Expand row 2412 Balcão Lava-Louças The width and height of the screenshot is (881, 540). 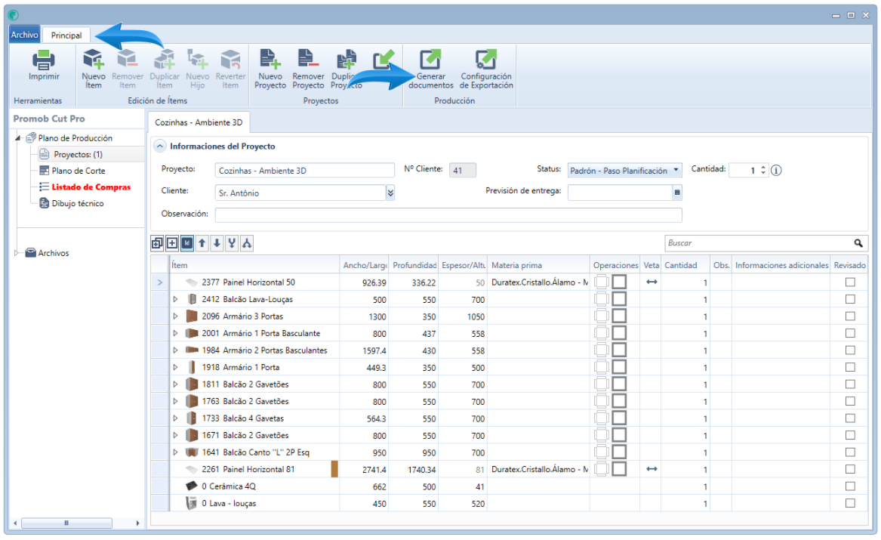point(175,300)
